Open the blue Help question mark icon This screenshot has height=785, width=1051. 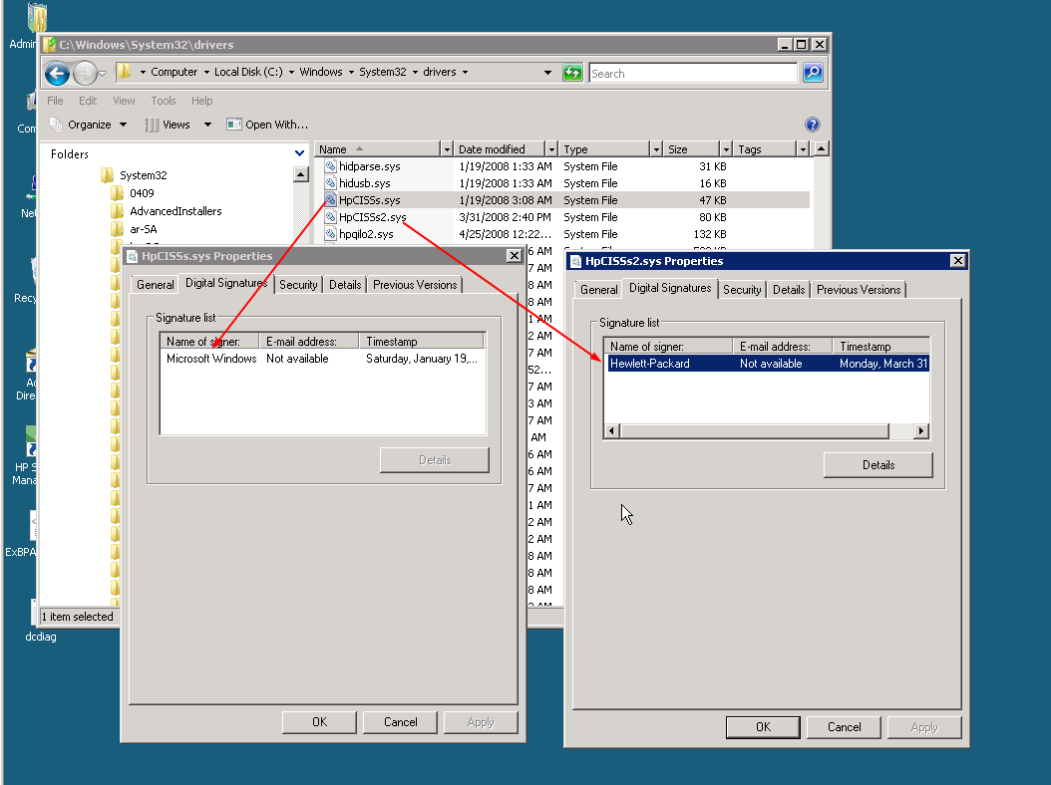coord(813,125)
